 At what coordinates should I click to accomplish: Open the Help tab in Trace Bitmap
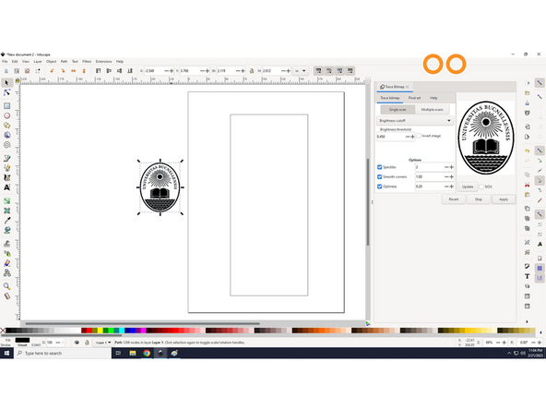pos(433,98)
